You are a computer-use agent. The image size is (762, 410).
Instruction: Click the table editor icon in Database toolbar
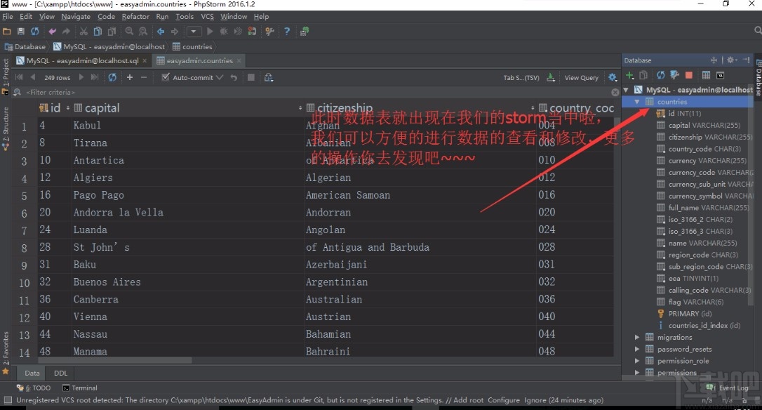point(705,75)
